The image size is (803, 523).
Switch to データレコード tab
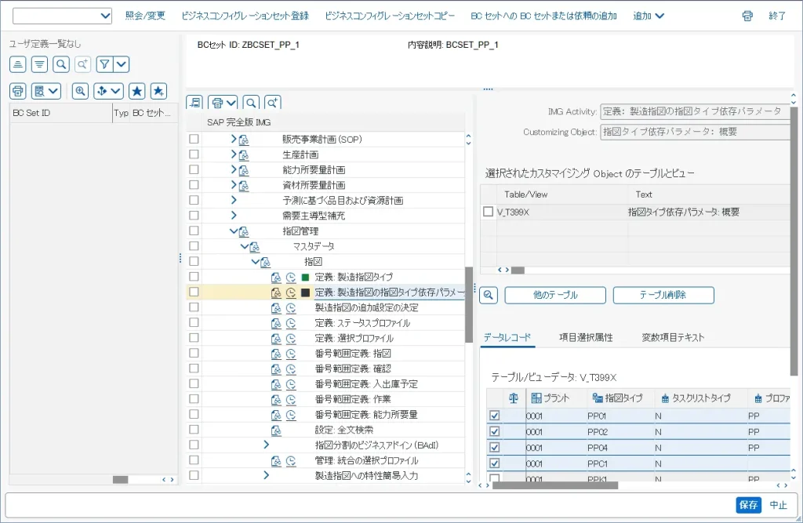tap(507, 338)
